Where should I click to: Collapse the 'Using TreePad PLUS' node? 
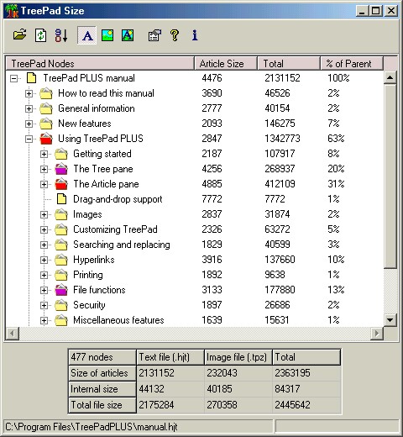pos(29,139)
